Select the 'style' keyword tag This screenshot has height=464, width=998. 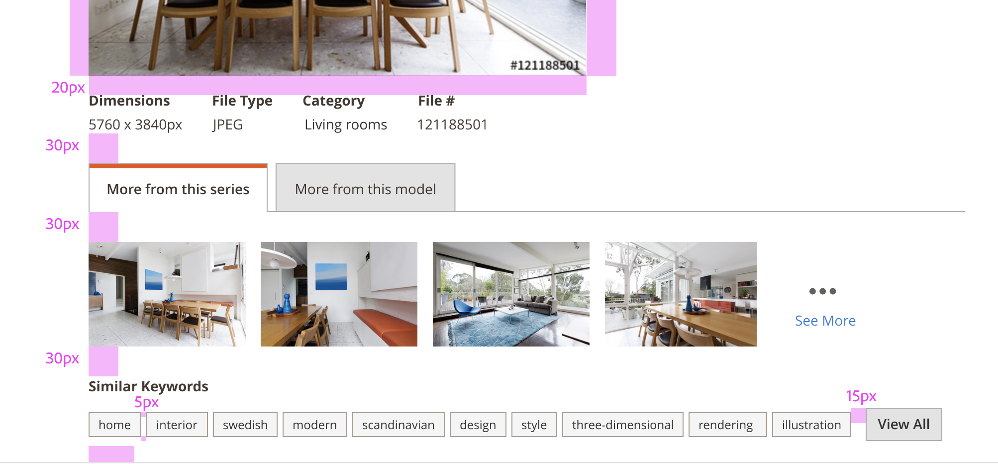[534, 425]
